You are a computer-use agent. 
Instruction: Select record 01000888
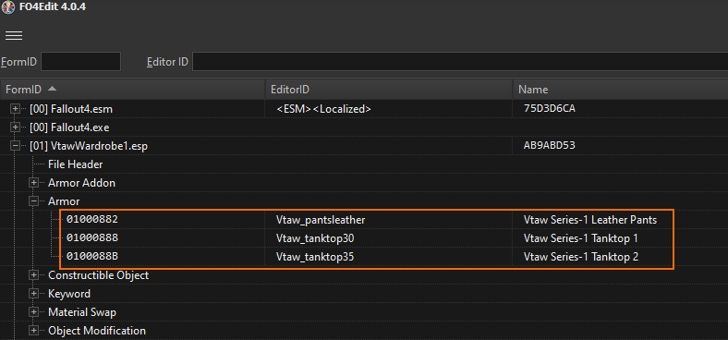92,237
